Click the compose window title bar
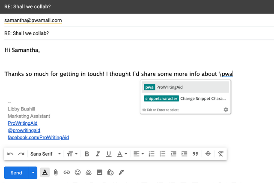This screenshot has width=274, height=183. [x=137, y=7]
